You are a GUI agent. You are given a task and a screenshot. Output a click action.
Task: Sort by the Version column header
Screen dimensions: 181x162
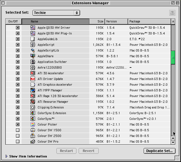click(116, 21)
